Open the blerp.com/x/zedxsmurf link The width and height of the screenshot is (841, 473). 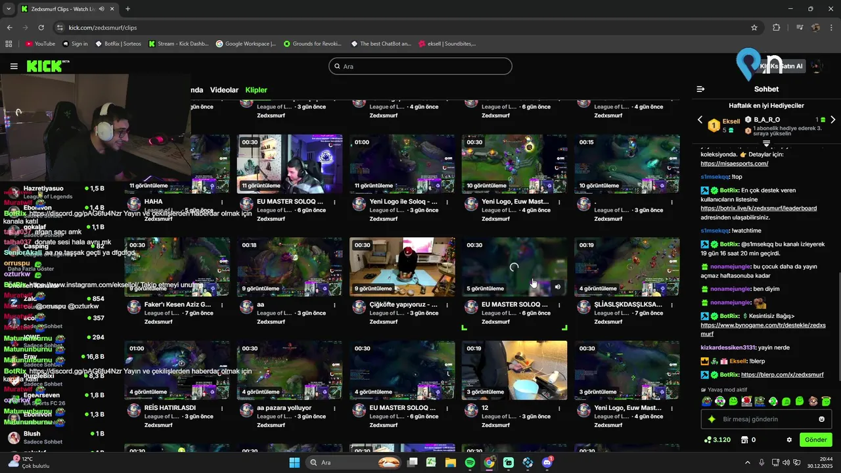[x=782, y=374]
